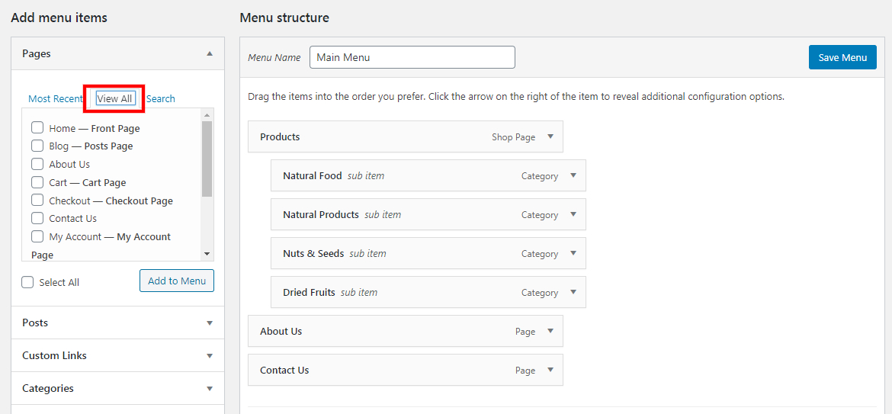892x414 pixels.
Task: Expand the Posts panel
Action: click(210, 323)
